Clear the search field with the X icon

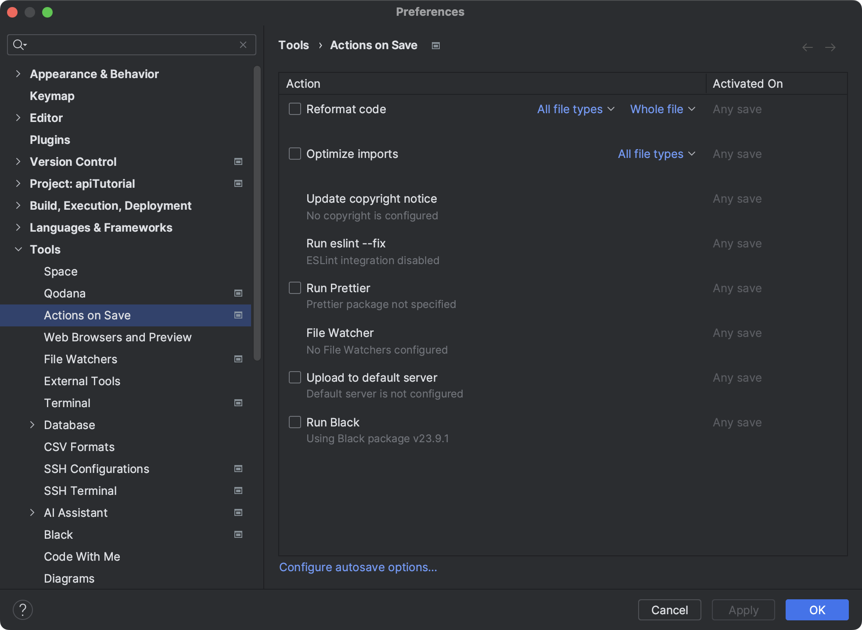pos(244,44)
